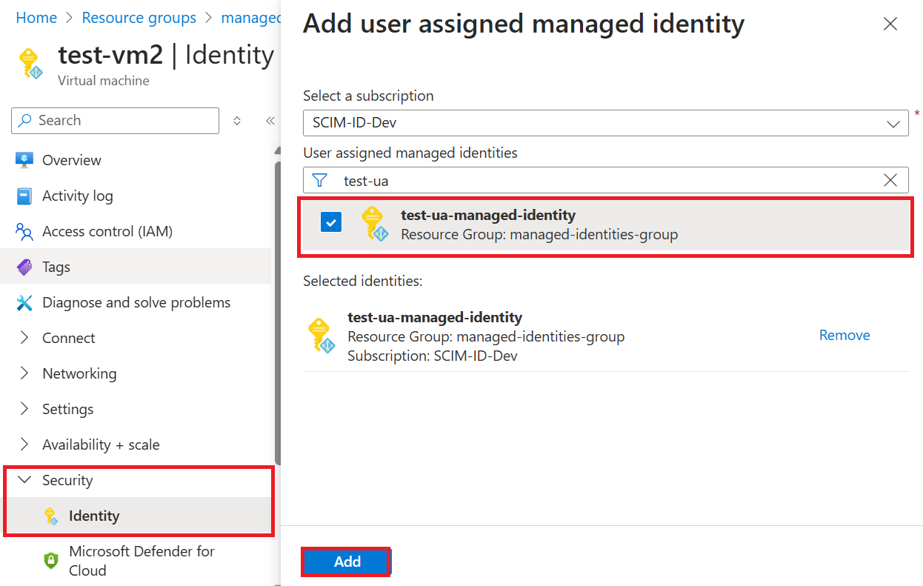
Task: Select the Identity key icon in sidebar
Action: (x=50, y=516)
